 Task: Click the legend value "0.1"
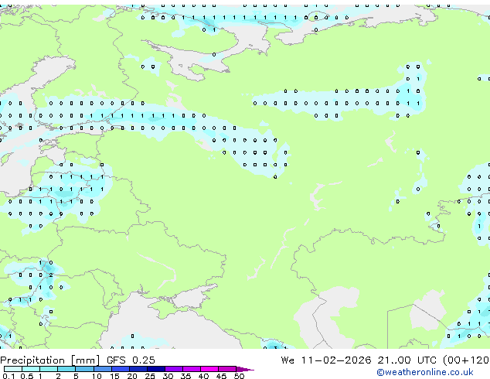9,376
